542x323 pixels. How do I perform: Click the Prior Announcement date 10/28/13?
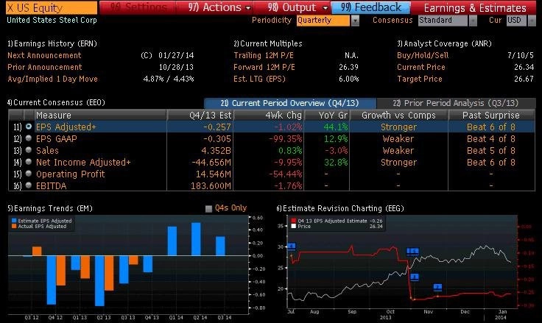176,67
